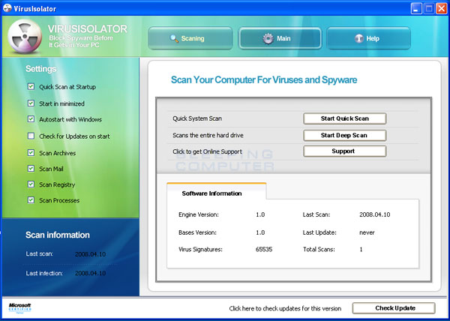Screen dimensions: 450x321
Task: Click the 'Quick System Scan' label
Action: (x=197, y=118)
